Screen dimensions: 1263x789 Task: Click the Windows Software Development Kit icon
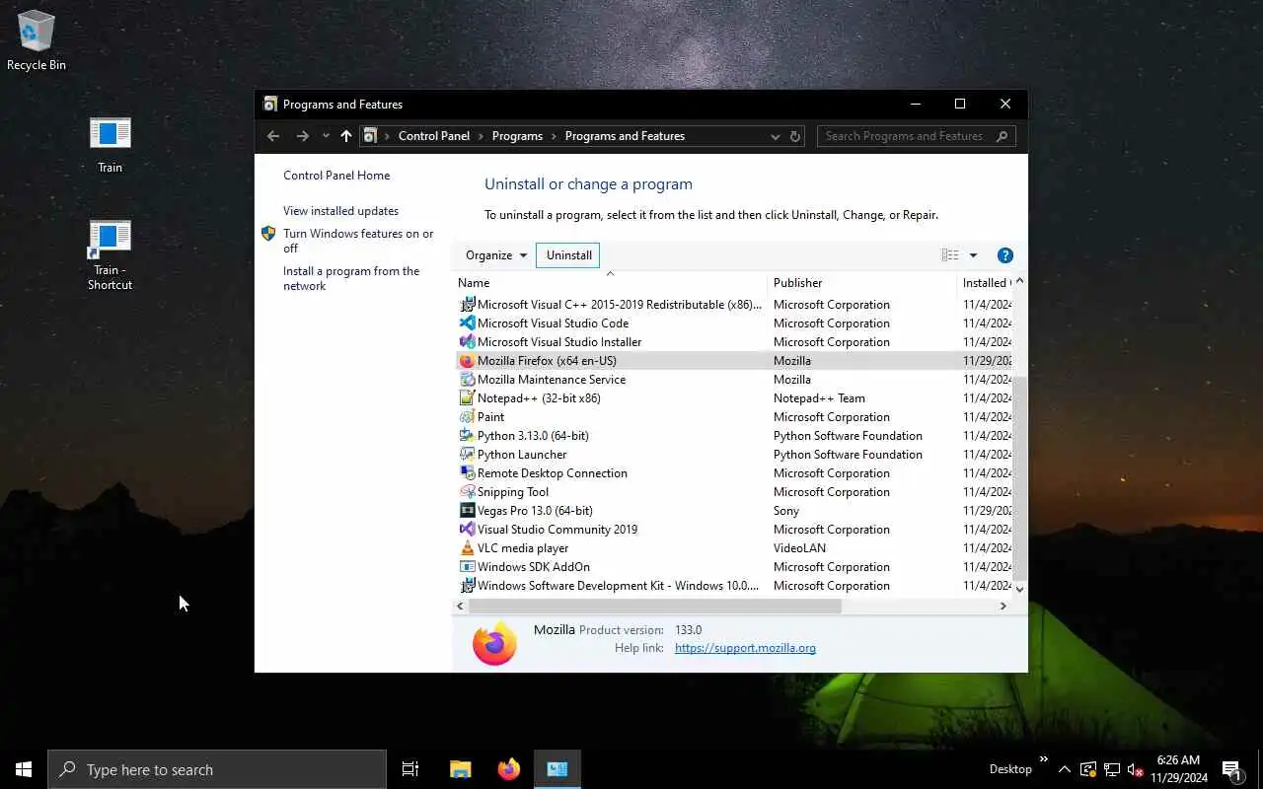468,586
